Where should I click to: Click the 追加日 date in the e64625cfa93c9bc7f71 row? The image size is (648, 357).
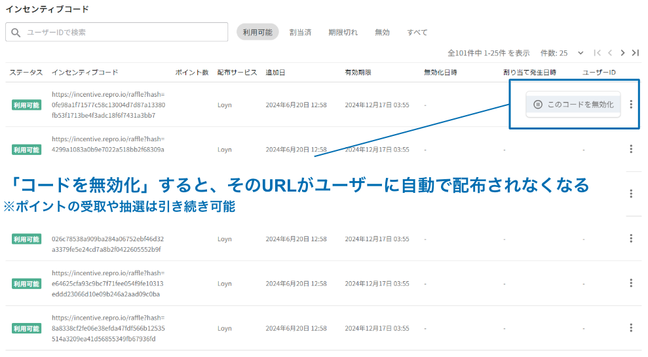296,284
